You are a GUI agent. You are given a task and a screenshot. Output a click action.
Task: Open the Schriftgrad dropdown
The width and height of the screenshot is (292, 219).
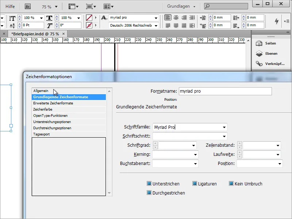coord(194,145)
